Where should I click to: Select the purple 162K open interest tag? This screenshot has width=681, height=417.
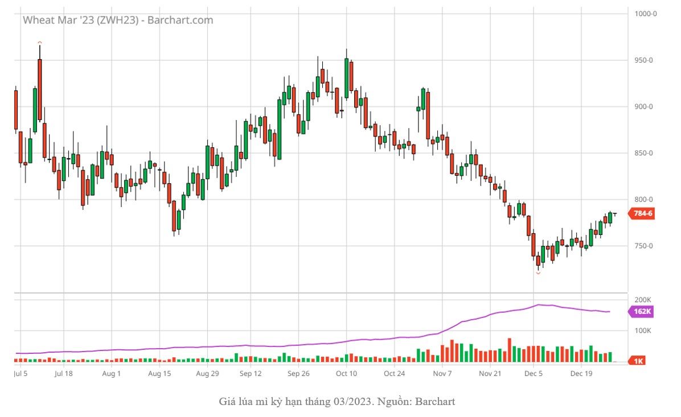(641, 312)
